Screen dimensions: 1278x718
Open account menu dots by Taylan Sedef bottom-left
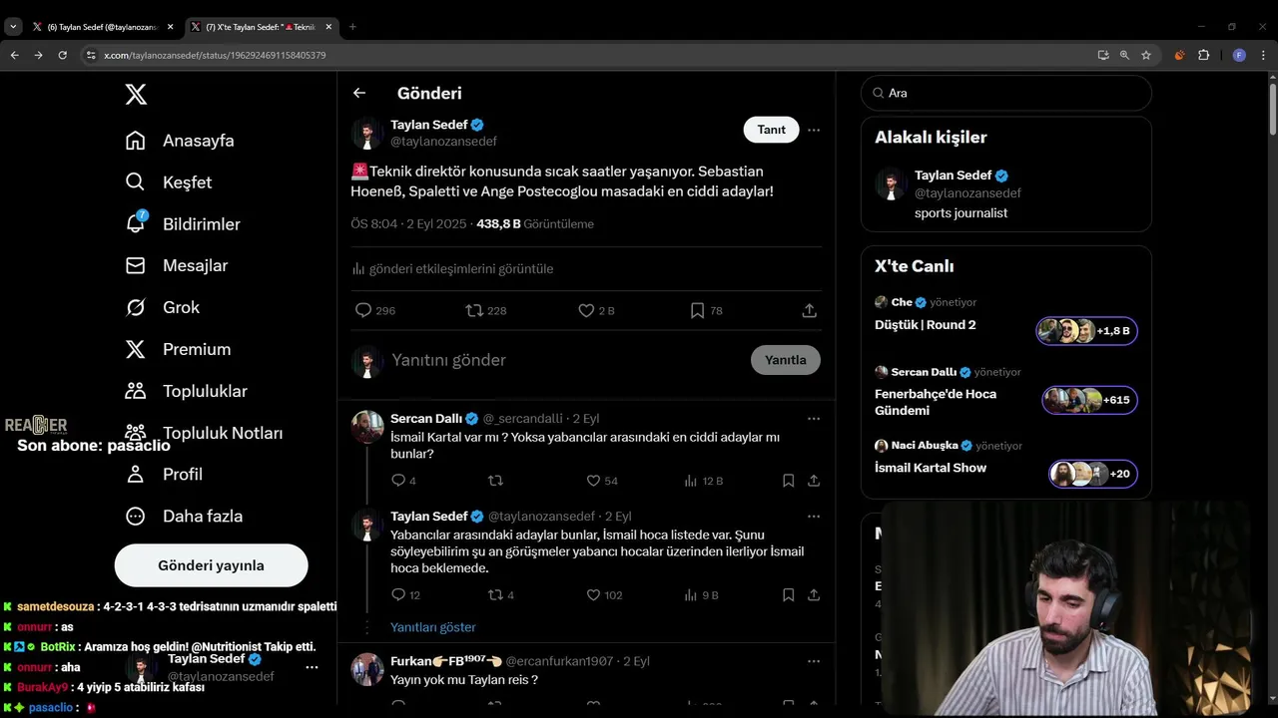[x=312, y=667]
